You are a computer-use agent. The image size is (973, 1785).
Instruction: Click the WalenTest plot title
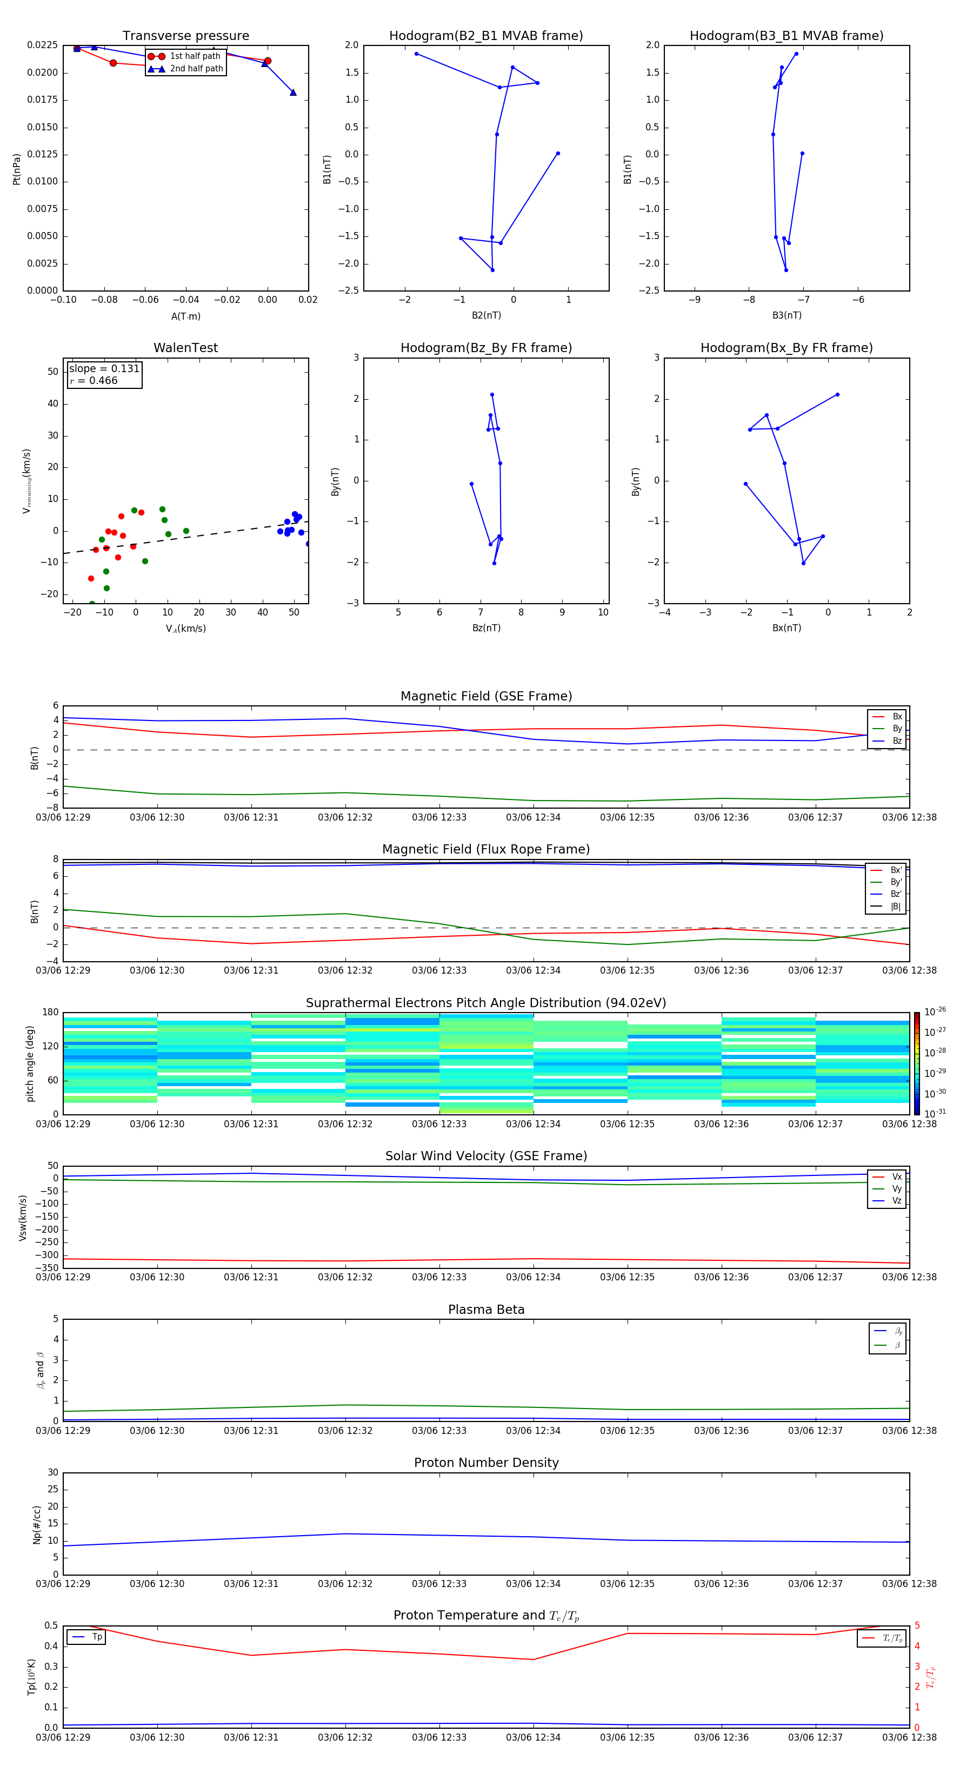(185, 348)
